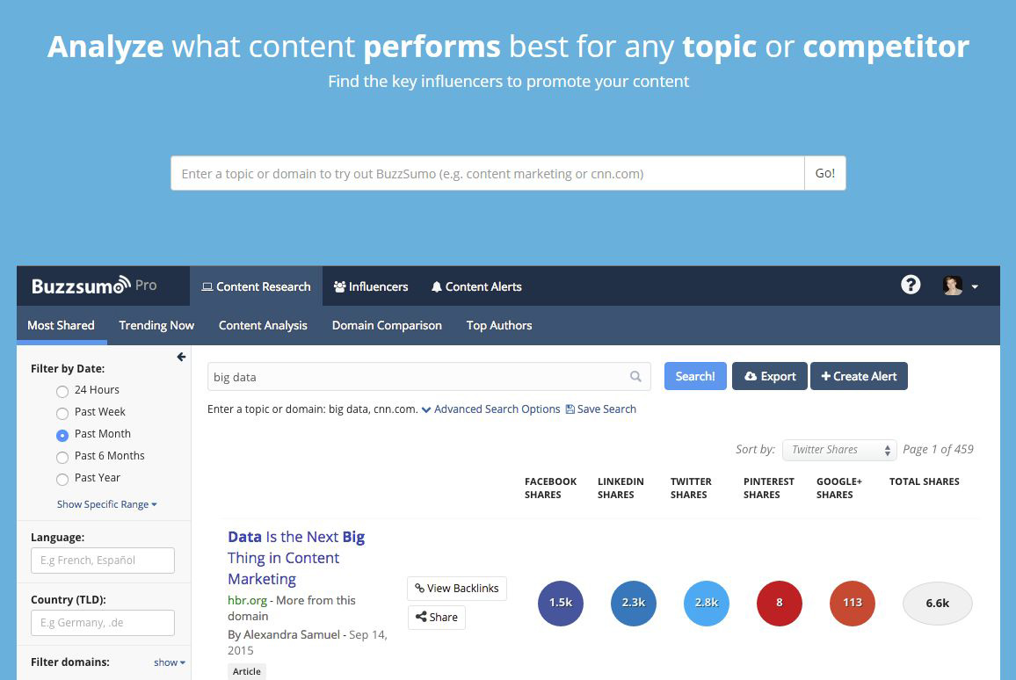Click the Pinterest Shares column header

(x=768, y=488)
